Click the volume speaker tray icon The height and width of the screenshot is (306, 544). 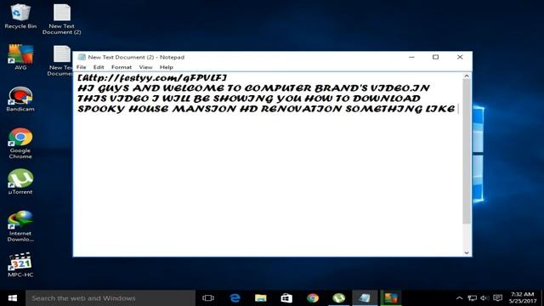tap(484, 298)
